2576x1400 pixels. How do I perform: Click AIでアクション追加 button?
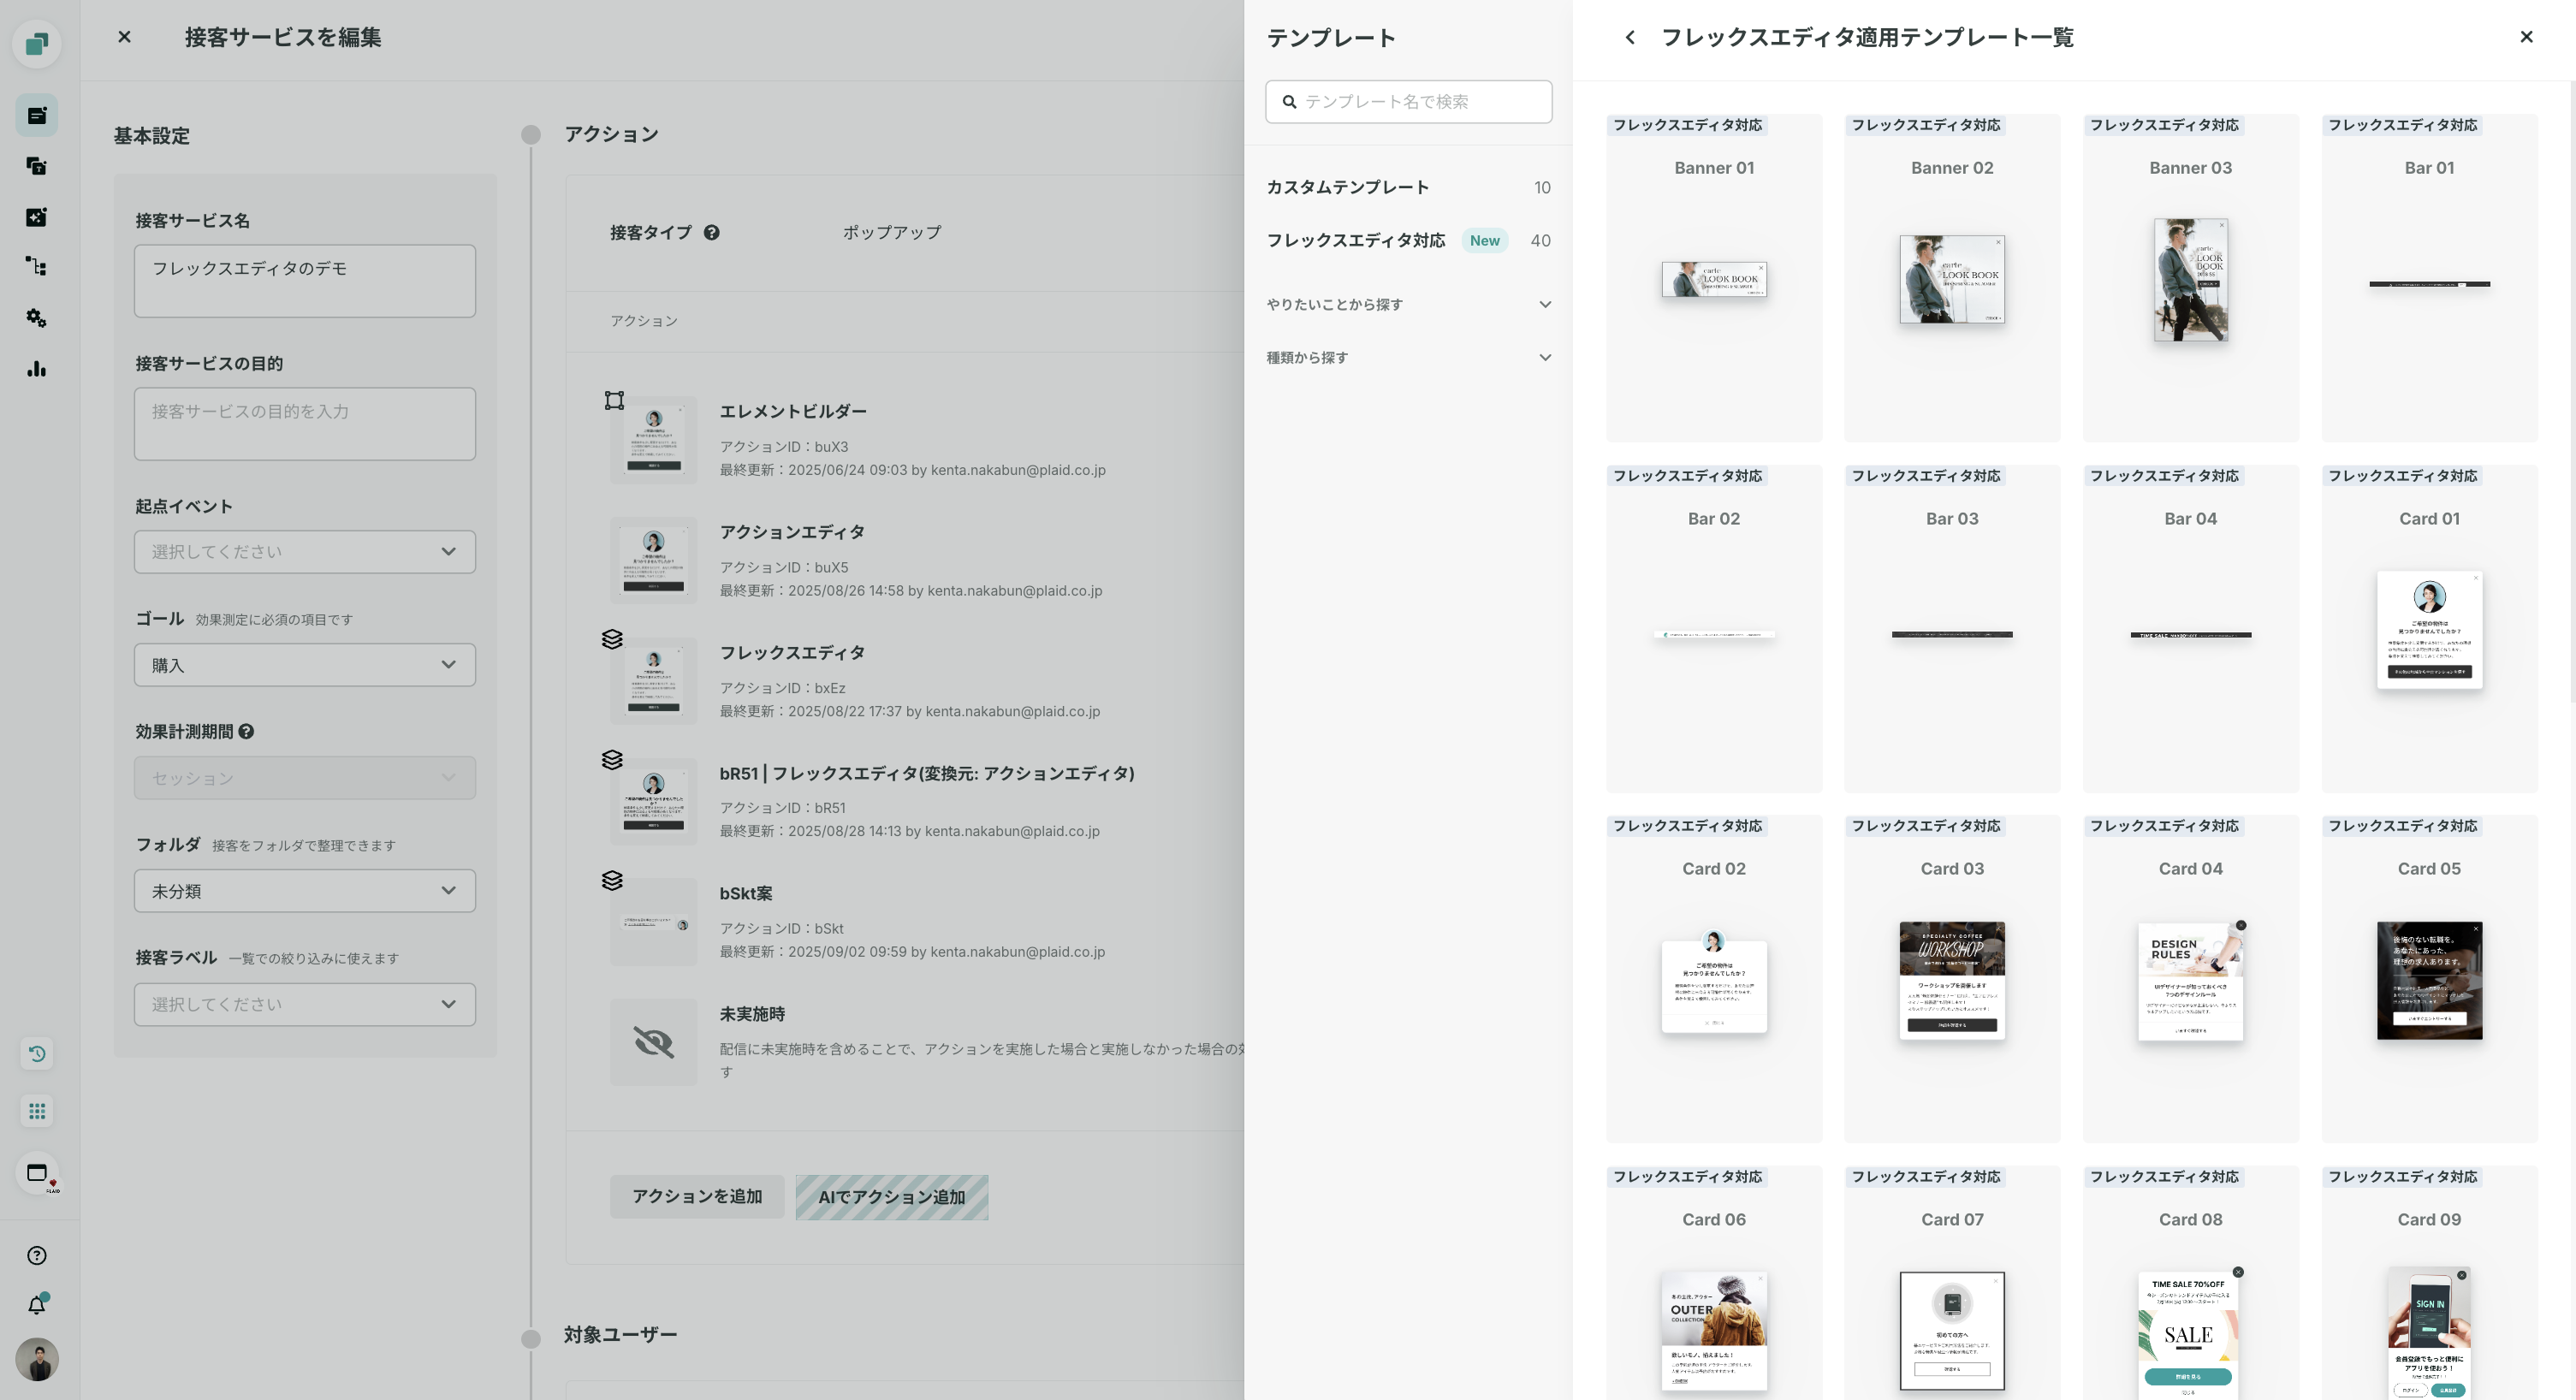(892, 1197)
